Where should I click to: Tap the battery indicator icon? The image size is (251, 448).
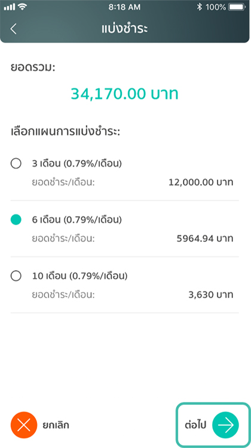pos(237,7)
